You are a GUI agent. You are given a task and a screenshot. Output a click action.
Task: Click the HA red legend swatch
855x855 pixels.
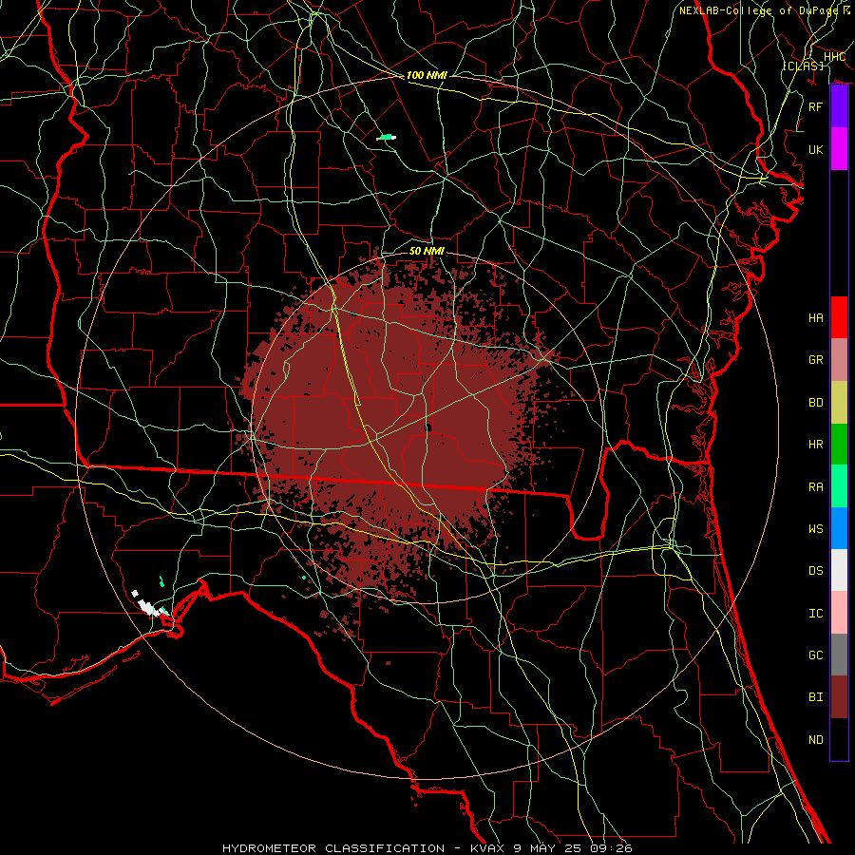tap(839, 317)
